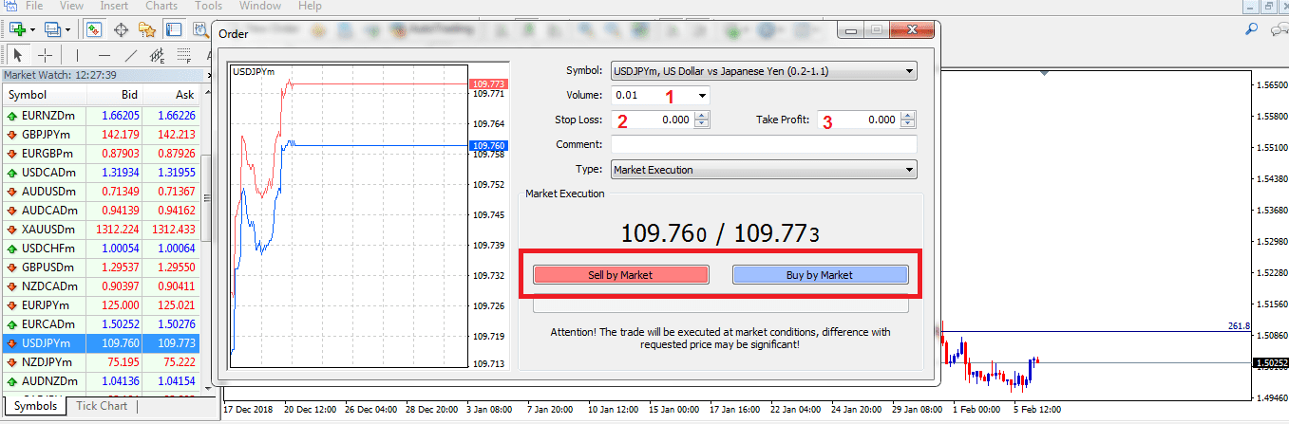Click the New Chart toolbar icon
Screen dimensions: 1289x424
(16, 29)
